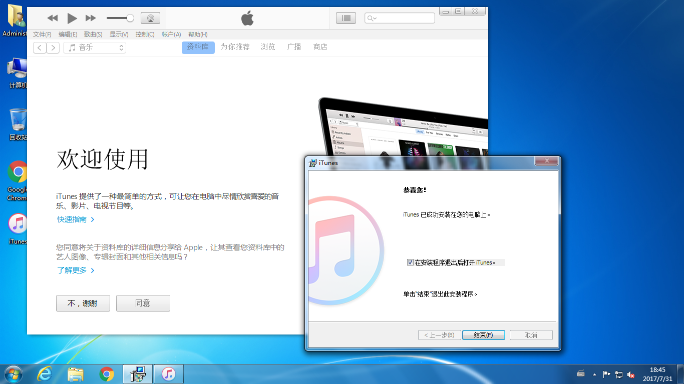Click the muted speaker tray icon

631,374
